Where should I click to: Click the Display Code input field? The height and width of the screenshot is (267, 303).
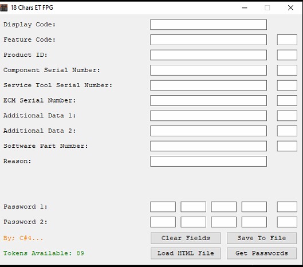[208, 25]
